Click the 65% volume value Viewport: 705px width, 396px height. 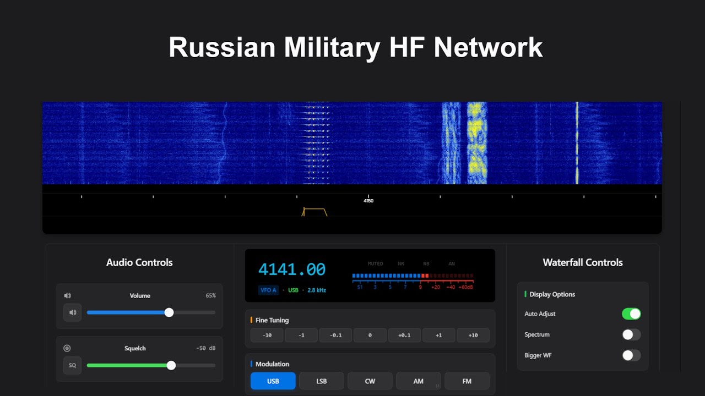click(x=210, y=295)
